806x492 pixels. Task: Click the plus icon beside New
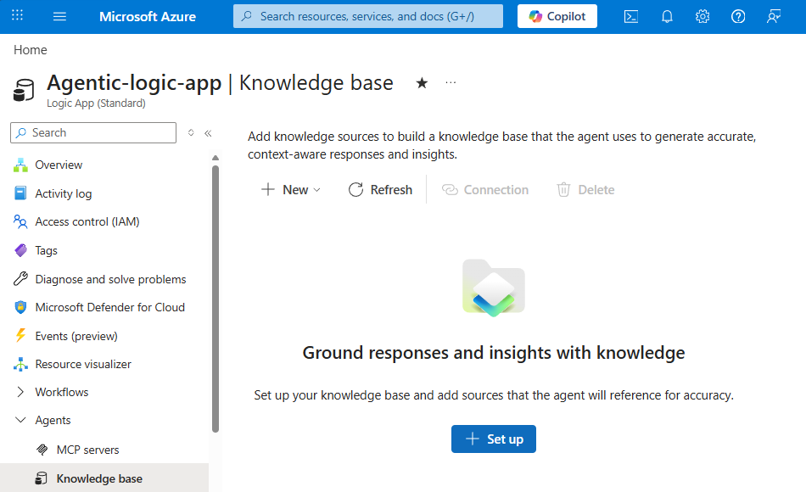268,189
